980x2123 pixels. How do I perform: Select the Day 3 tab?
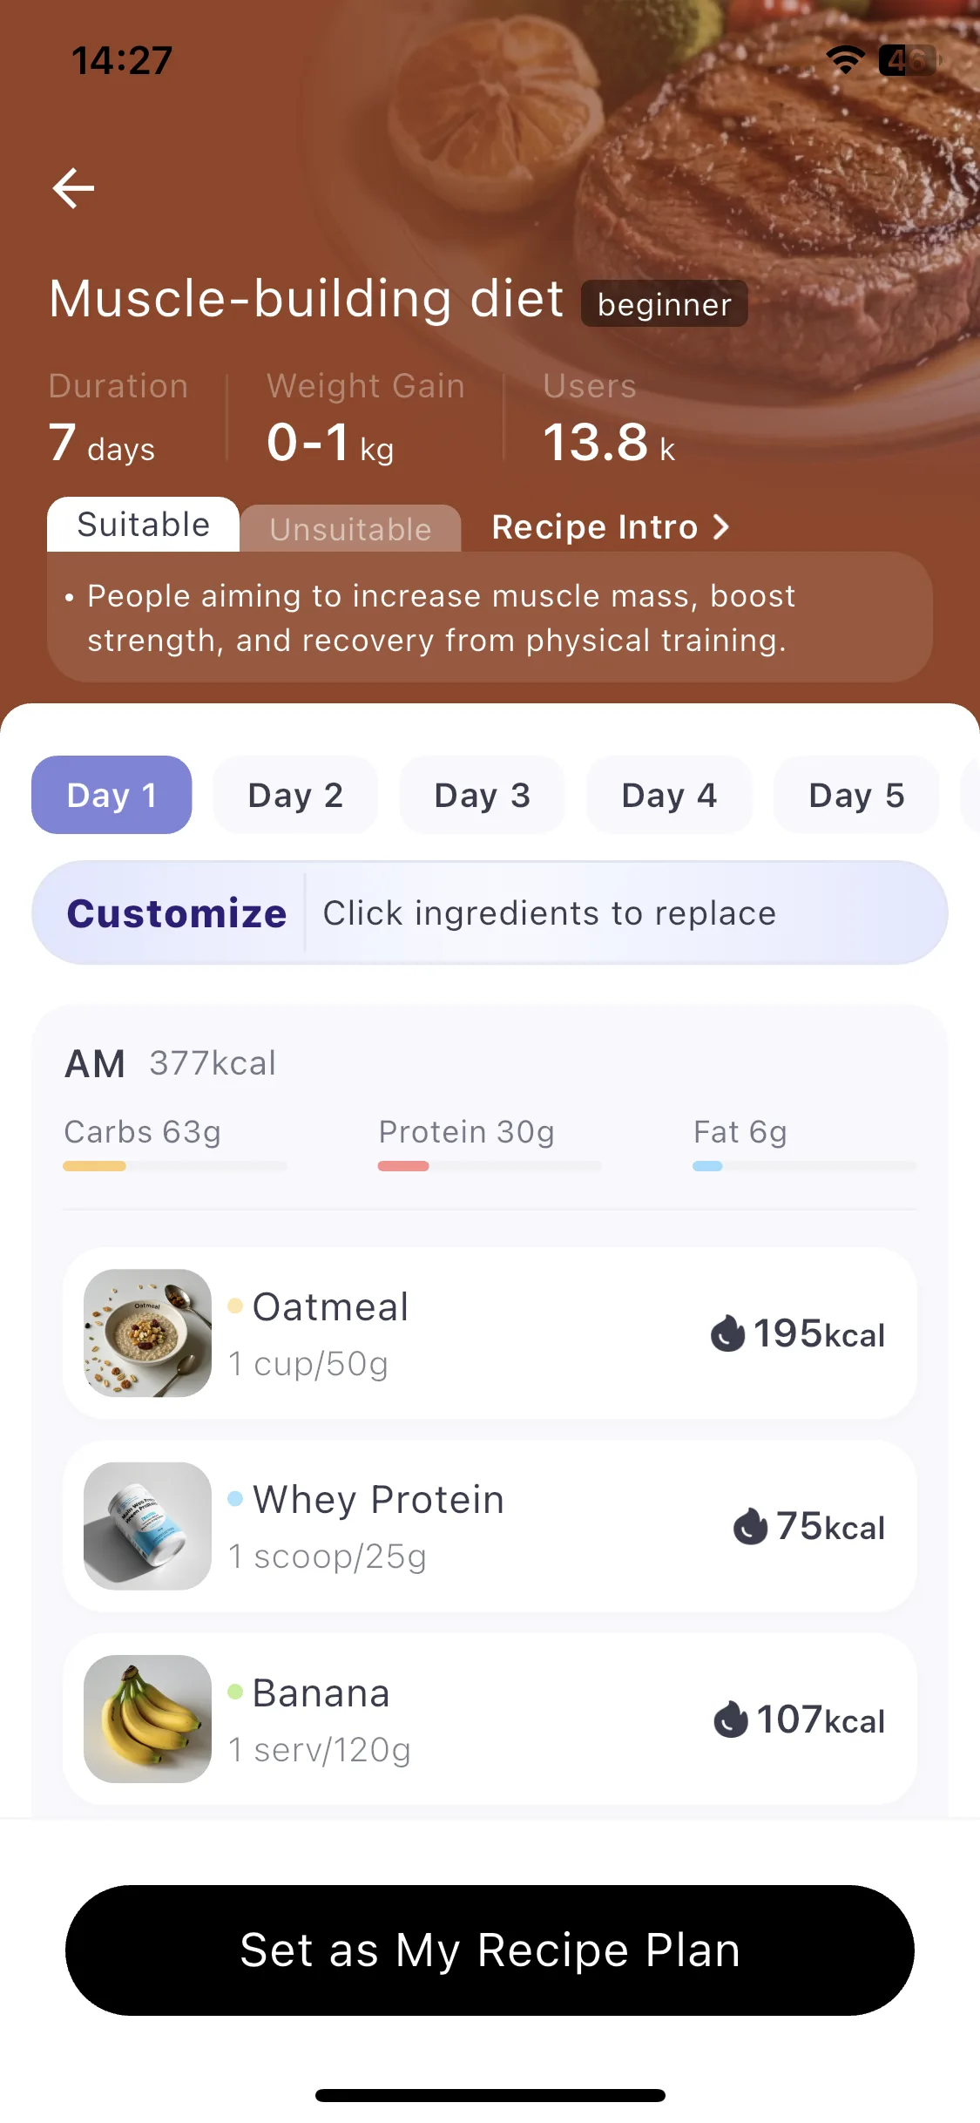pos(483,795)
